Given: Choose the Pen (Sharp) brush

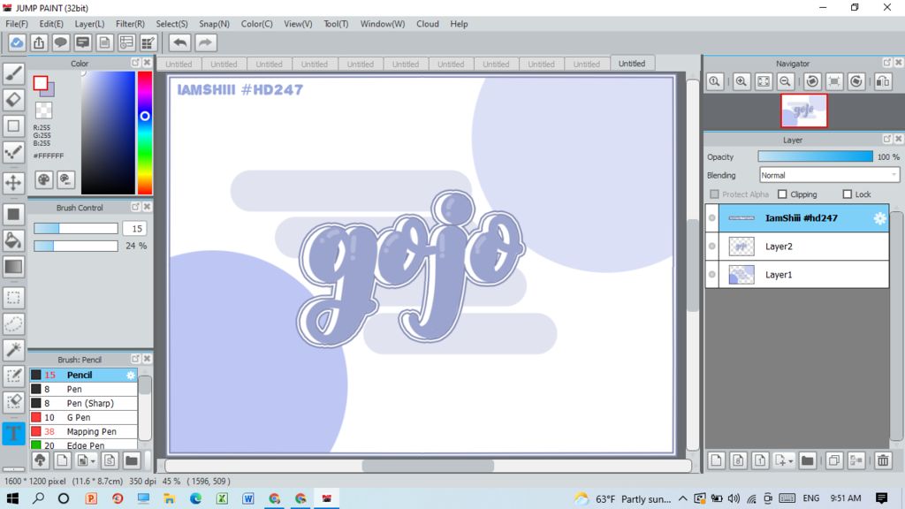Looking at the screenshot, I should point(84,403).
